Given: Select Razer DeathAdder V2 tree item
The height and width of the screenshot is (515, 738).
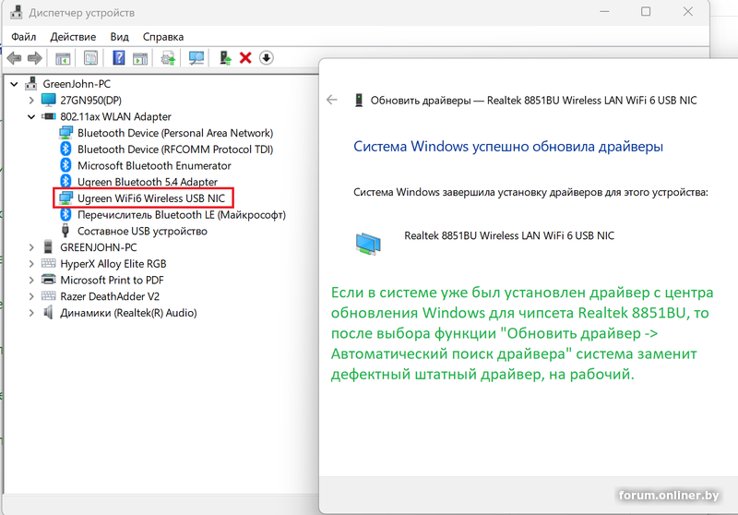Looking at the screenshot, I should click(x=110, y=296).
